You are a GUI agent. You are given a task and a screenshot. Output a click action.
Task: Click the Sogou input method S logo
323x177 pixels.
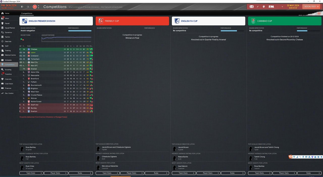pyautogui.click(x=291, y=157)
